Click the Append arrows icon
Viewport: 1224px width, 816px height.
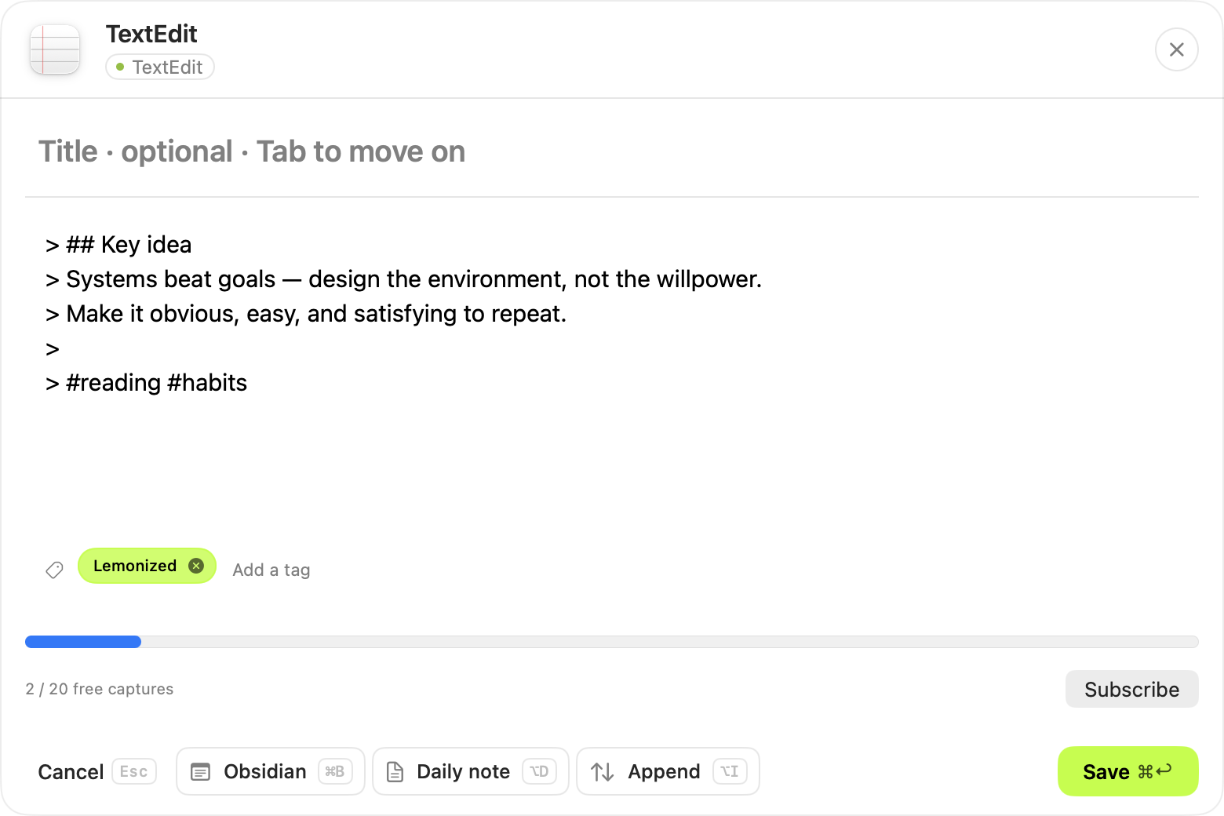click(602, 772)
